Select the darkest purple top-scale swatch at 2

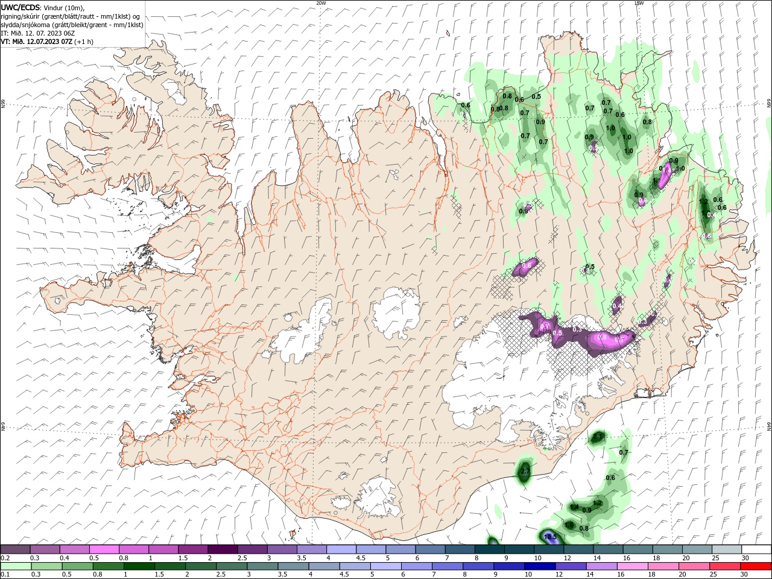click(x=223, y=549)
